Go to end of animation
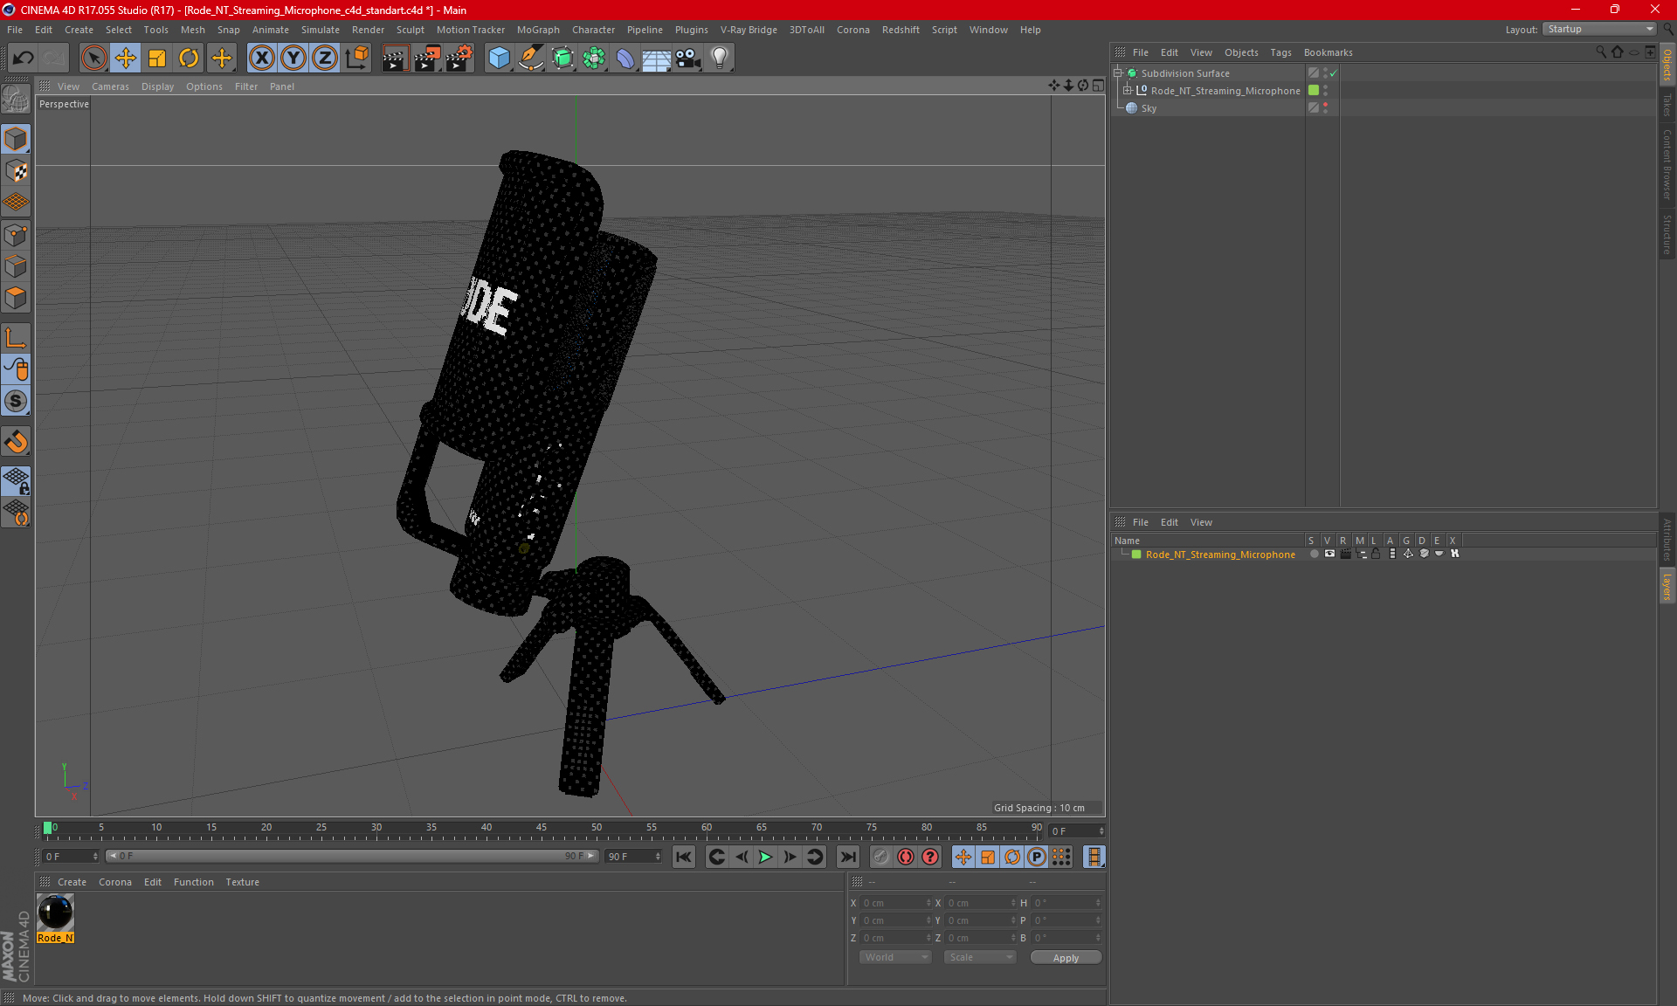The height and width of the screenshot is (1006, 1677). pos(847,857)
